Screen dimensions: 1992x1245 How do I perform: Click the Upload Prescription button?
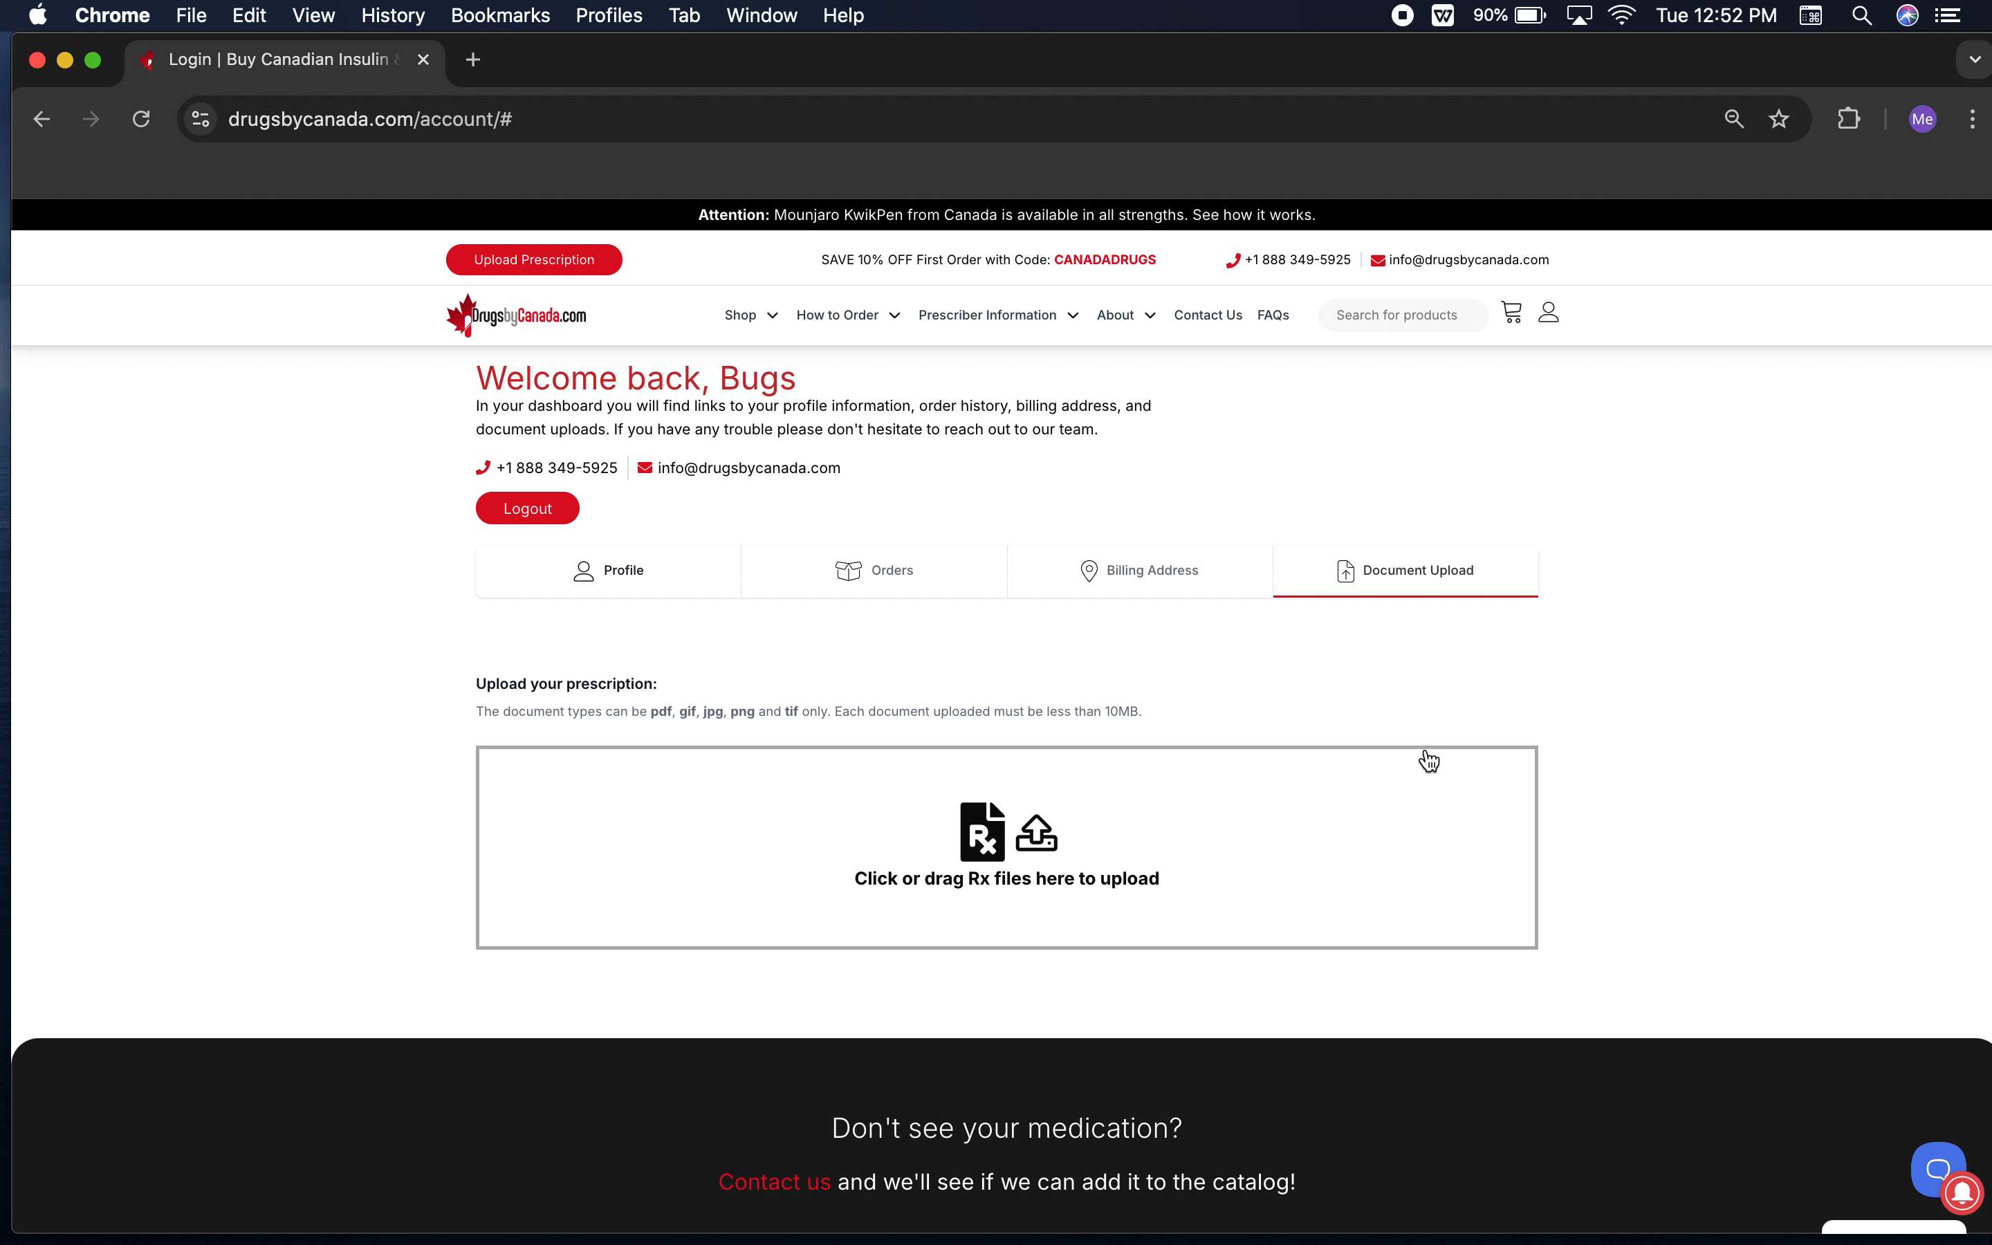pos(533,259)
